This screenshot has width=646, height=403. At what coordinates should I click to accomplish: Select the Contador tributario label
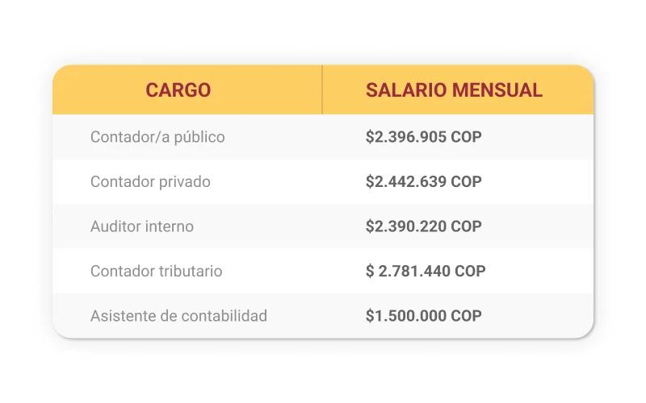click(156, 272)
